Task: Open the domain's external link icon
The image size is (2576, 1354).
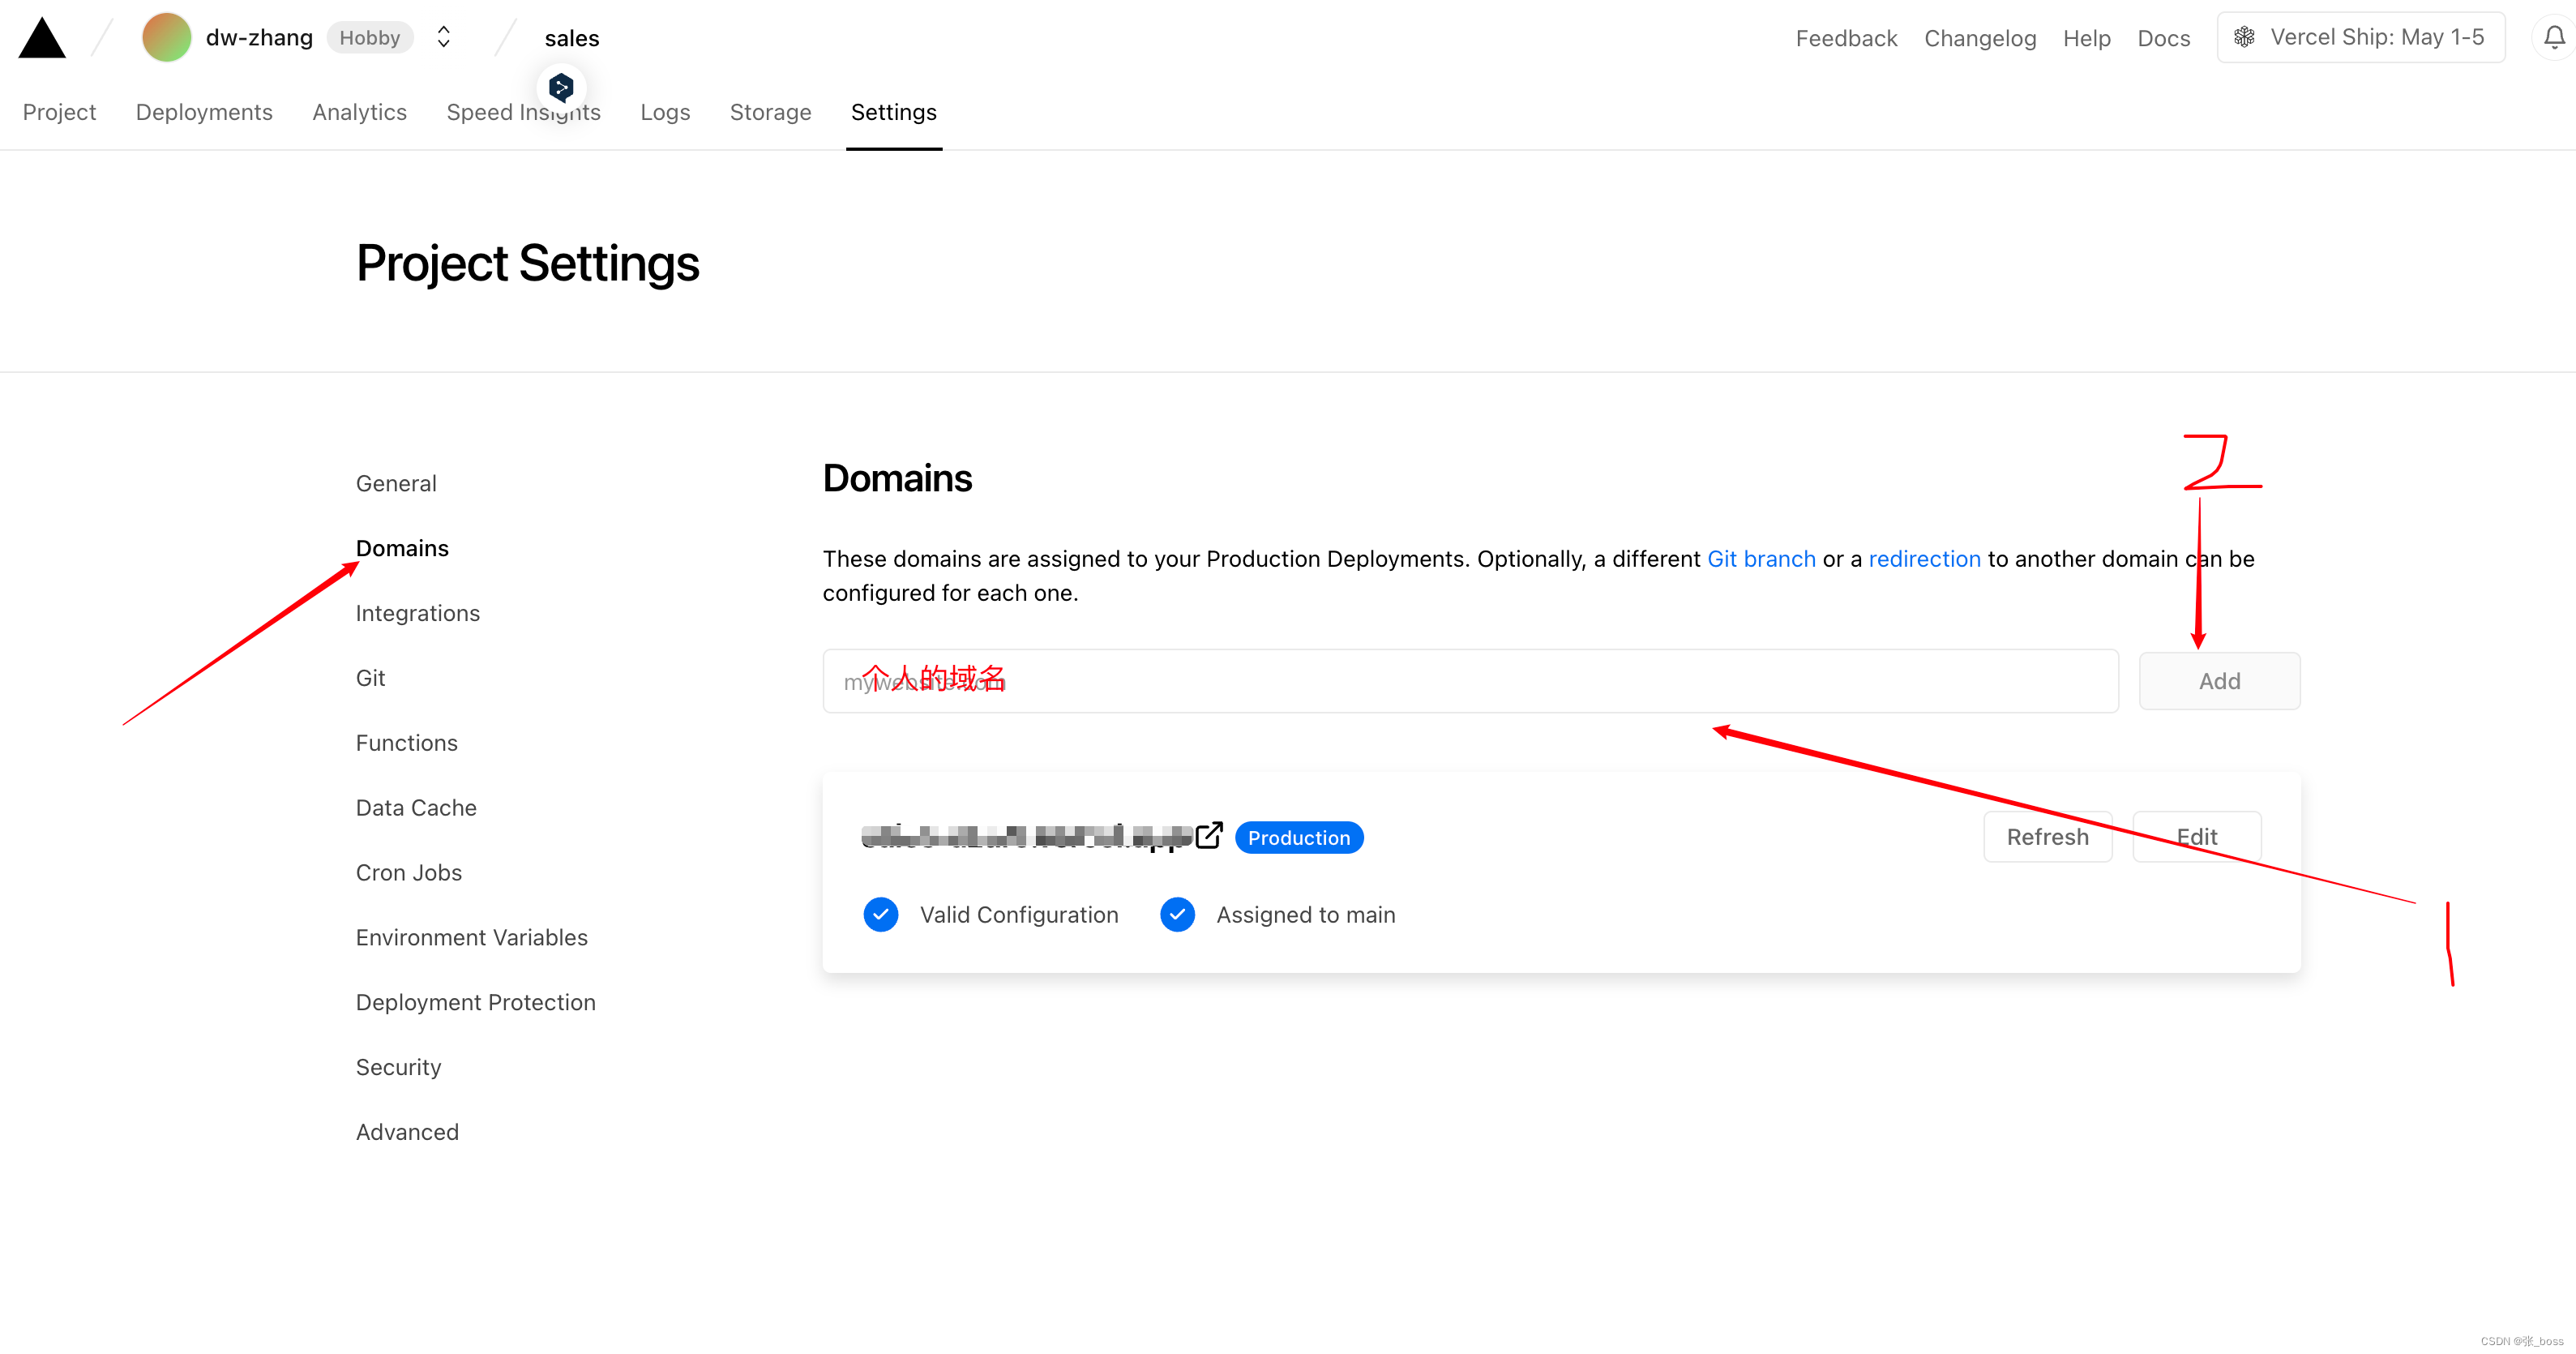Action: click(1209, 836)
